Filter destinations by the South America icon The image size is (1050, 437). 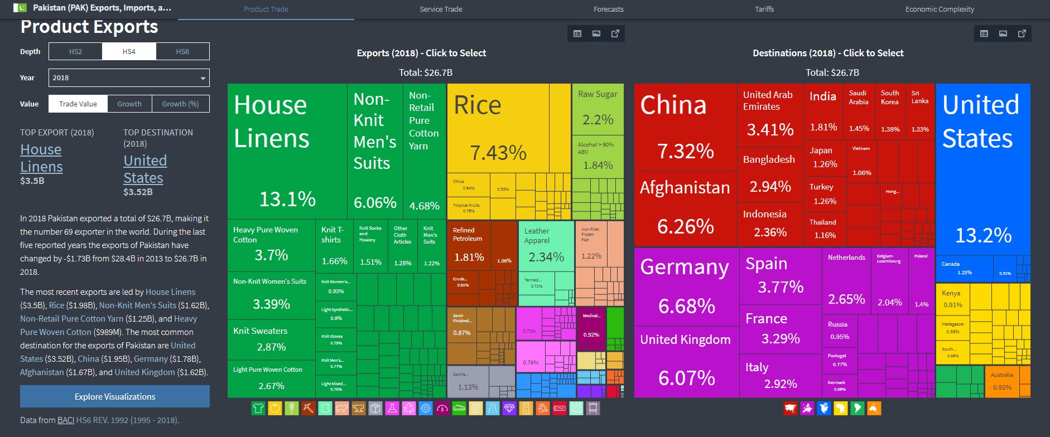point(858,409)
